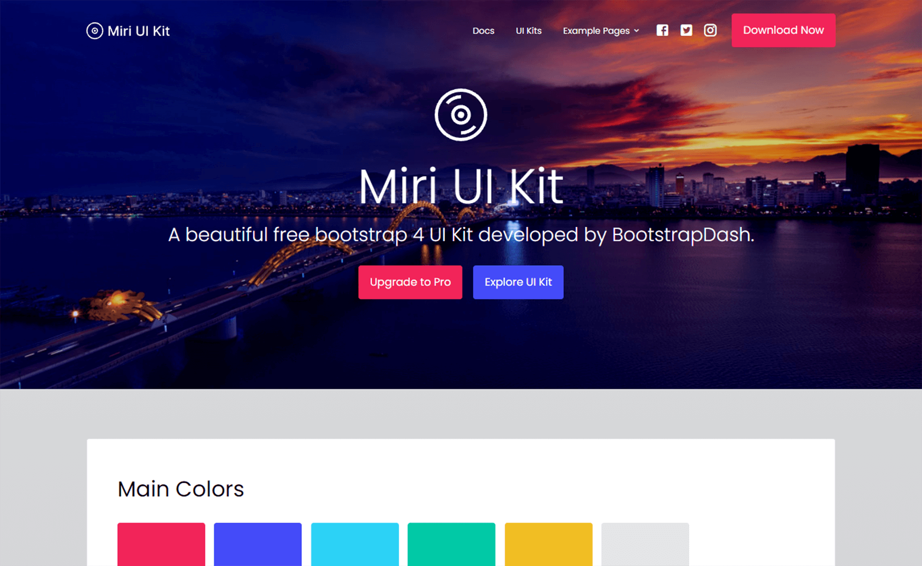This screenshot has height=566, width=922.
Task: Click the Download Now button
Action: (784, 30)
